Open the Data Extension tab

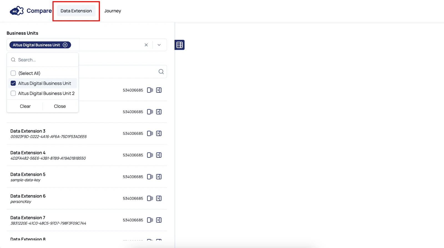[76, 11]
